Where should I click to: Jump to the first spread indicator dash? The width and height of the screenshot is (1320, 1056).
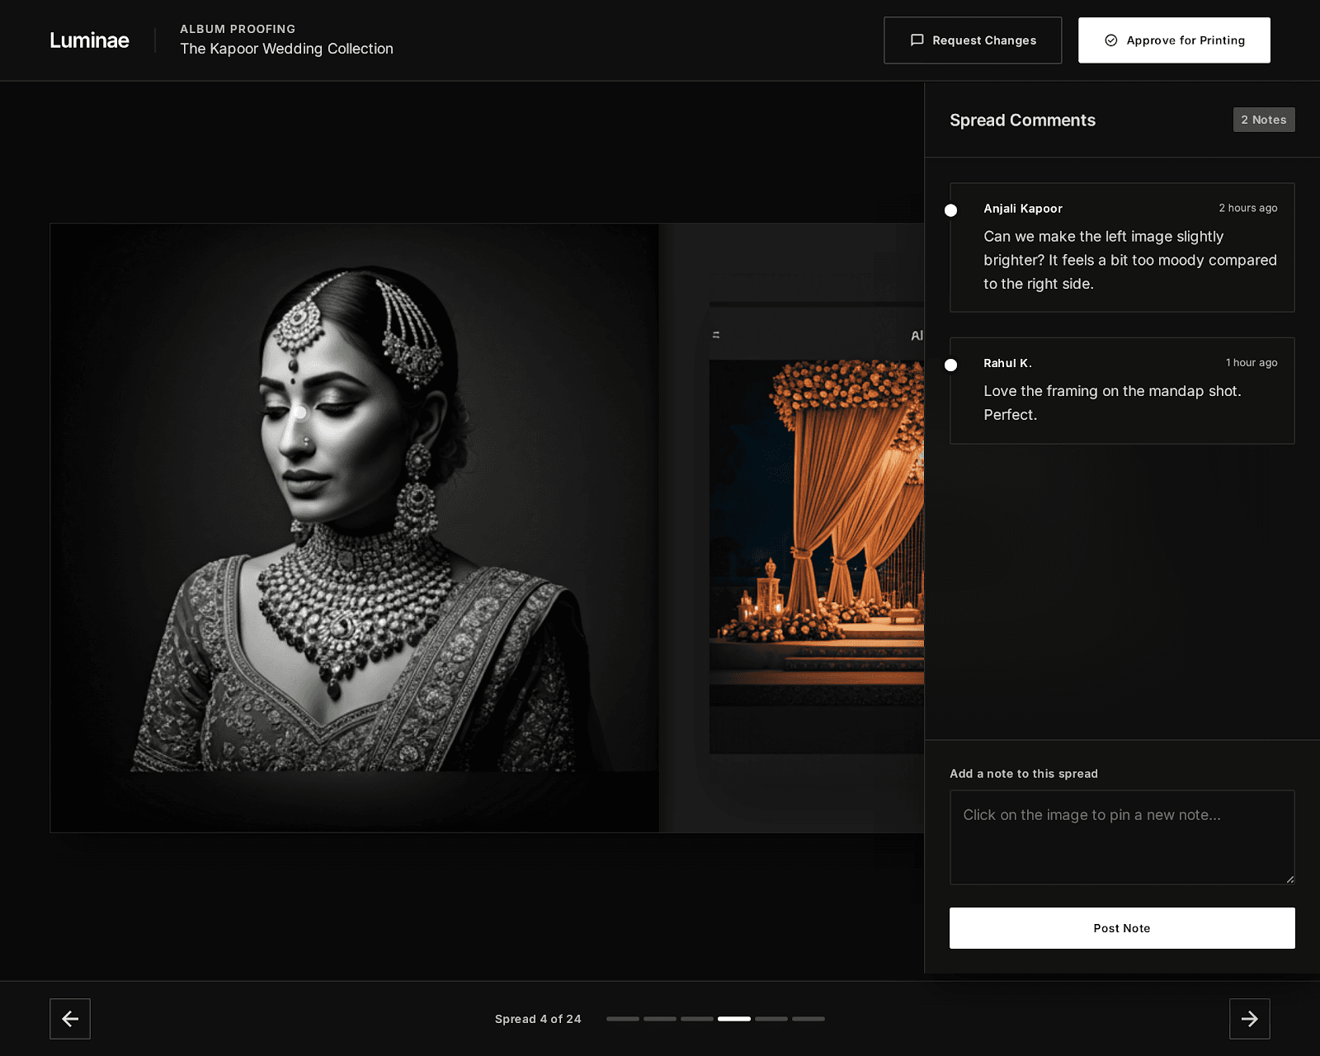(623, 1019)
